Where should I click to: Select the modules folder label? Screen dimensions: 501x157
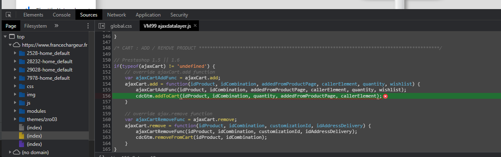tap(36, 111)
